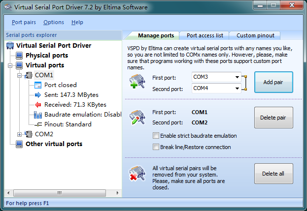Click the red Received arrow icon
This screenshot has height=211, width=307.
tap(38, 105)
